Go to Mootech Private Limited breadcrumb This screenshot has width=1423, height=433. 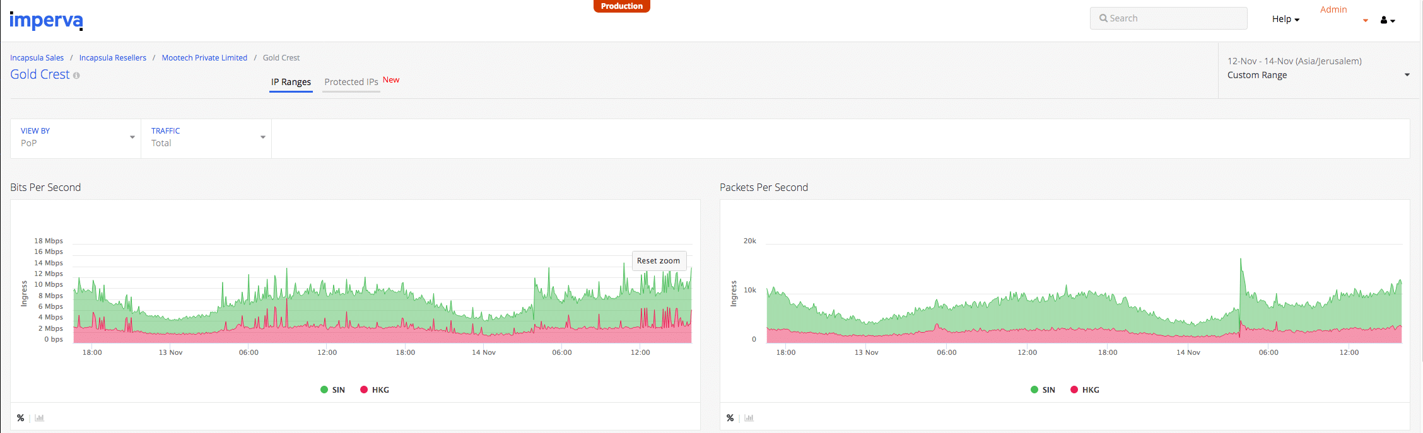coord(204,58)
